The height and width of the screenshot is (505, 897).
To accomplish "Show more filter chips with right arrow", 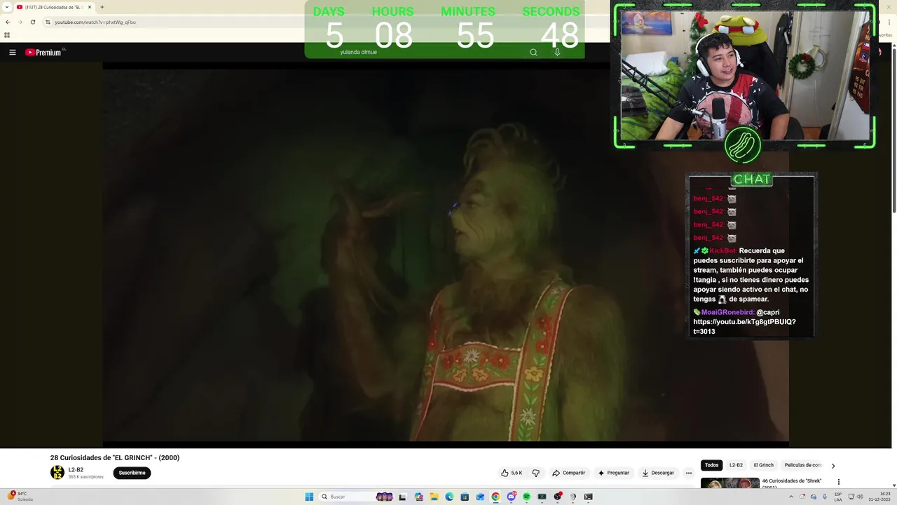I will click(x=833, y=466).
